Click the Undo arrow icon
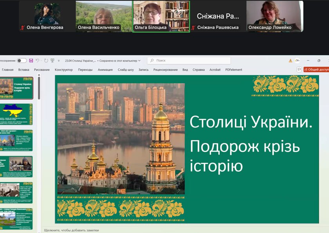Image resolution: width=329 pixels, height=233 pixels. click(x=38, y=61)
